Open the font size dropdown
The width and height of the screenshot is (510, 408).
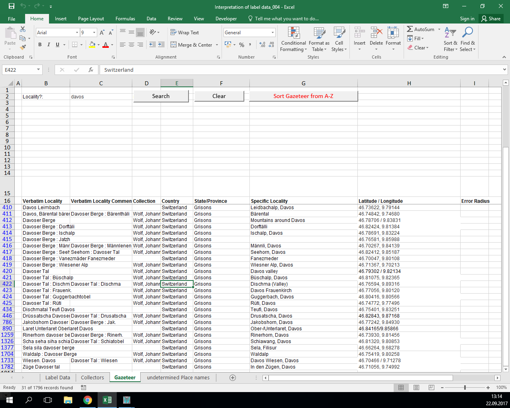(94, 33)
